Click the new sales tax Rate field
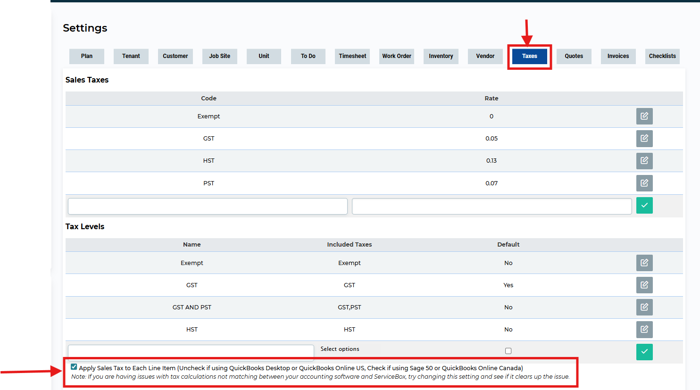The height and width of the screenshot is (390, 700). [492, 207]
